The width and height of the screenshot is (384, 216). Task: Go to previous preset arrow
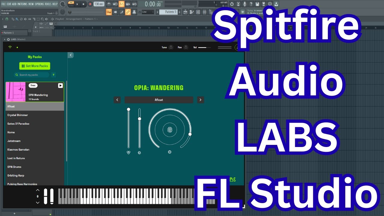pos(117,100)
